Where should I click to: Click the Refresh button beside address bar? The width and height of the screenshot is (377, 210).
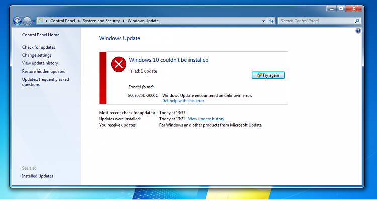[x=271, y=21]
